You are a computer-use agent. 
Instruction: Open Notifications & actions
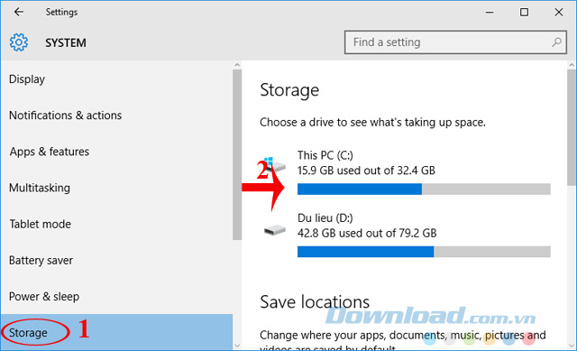(x=66, y=115)
